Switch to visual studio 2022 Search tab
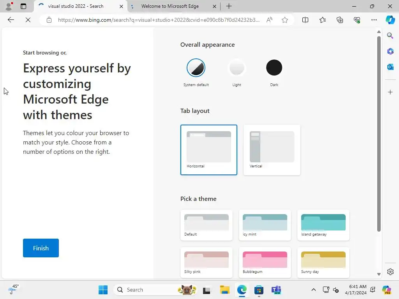399x299 pixels. tap(76, 6)
